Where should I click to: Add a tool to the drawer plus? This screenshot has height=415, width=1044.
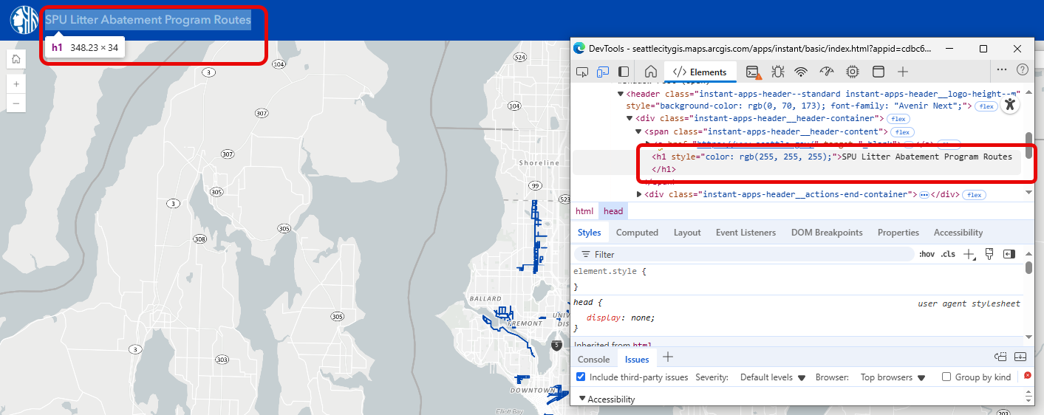pyautogui.click(x=668, y=357)
